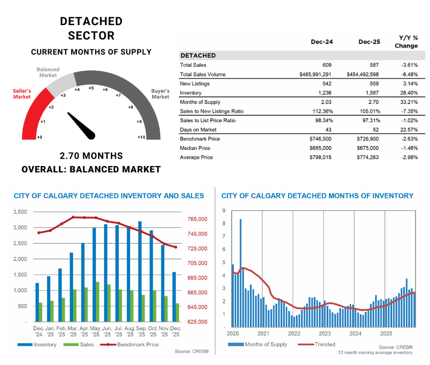The width and height of the screenshot is (430, 365).
Task: Click the Detached Inventory and Sales chart title
Action: (x=109, y=196)
